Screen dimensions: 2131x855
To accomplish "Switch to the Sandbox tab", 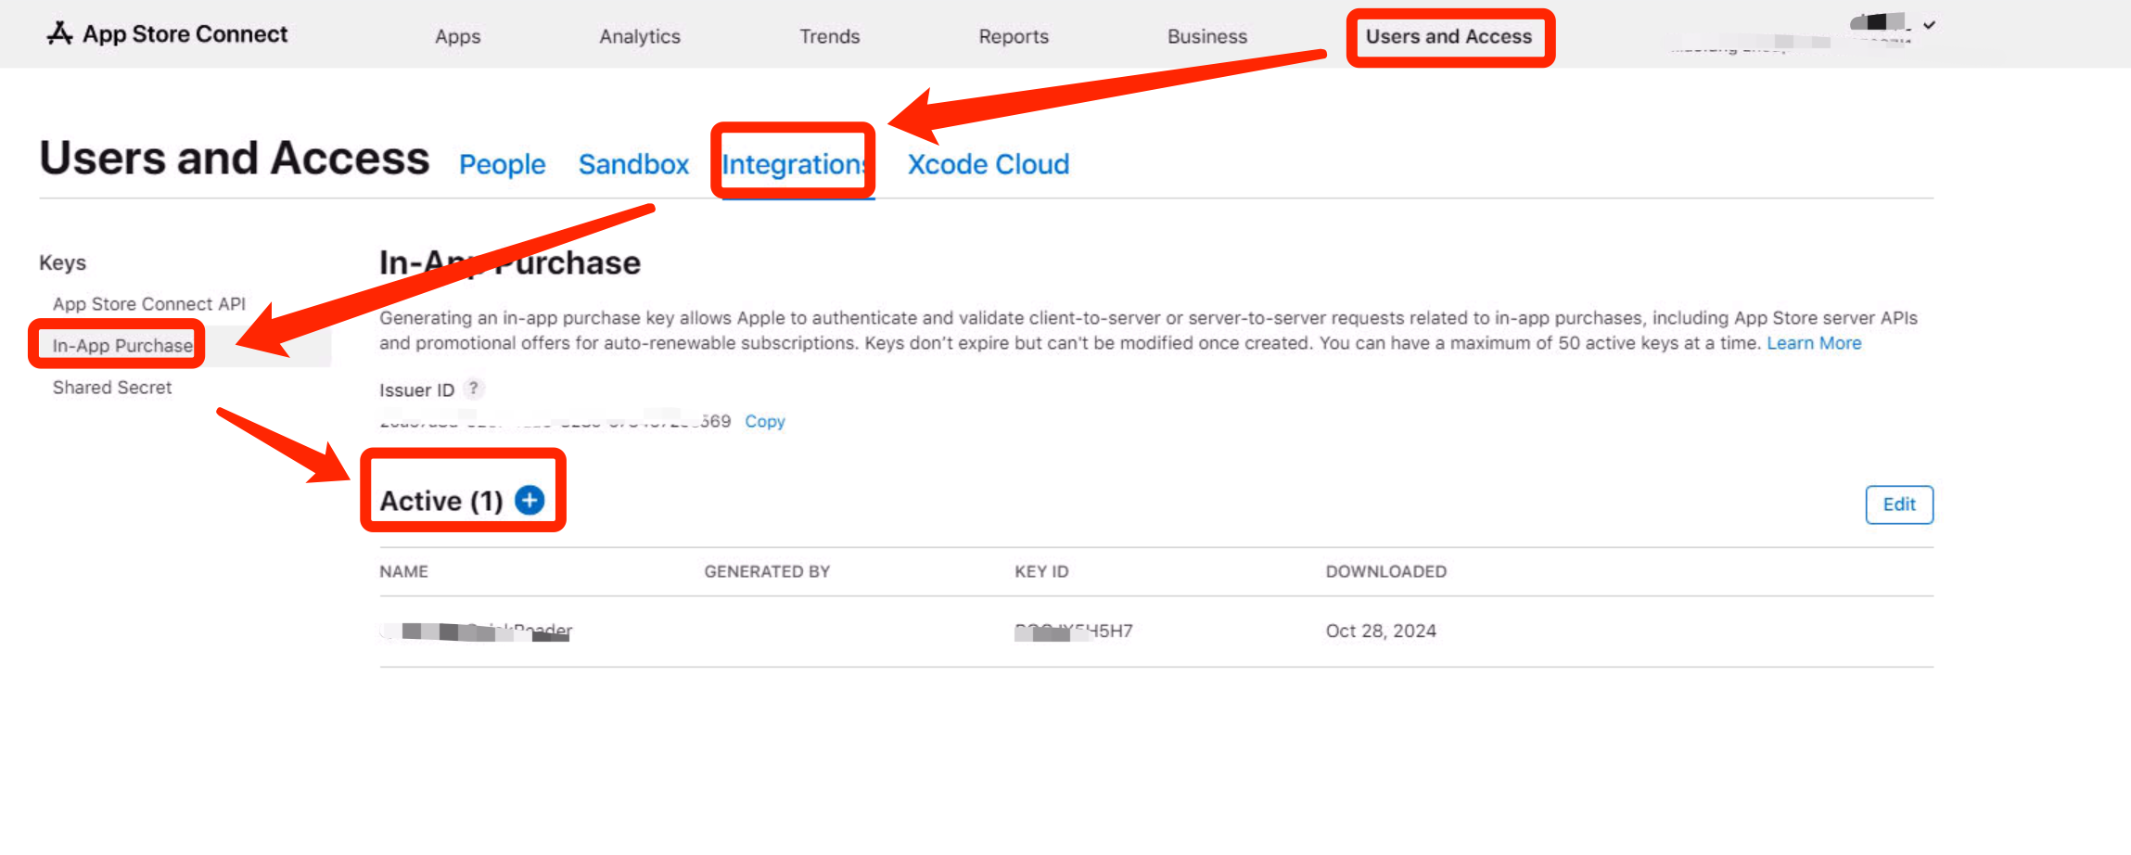I will click(x=633, y=165).
